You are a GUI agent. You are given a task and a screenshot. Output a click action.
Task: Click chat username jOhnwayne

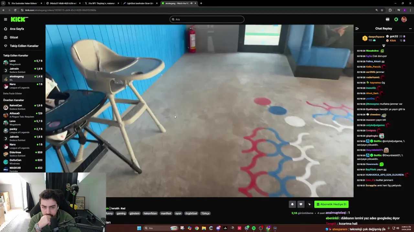(373, 104)
